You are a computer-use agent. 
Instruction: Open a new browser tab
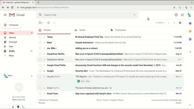[x=38, y=2]
